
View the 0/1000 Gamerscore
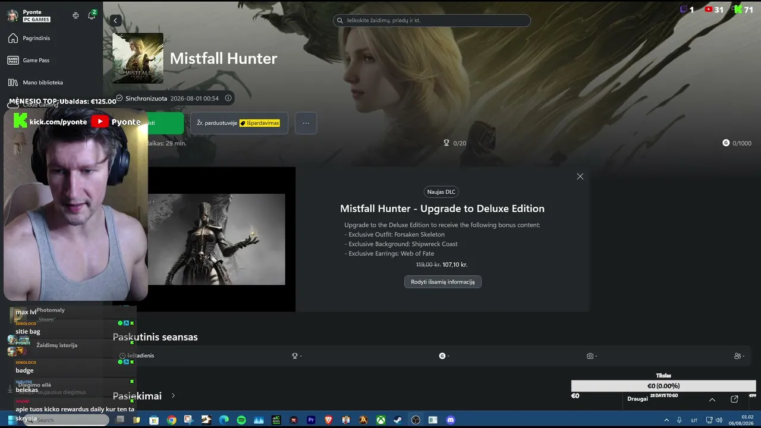tap(737, 143)
